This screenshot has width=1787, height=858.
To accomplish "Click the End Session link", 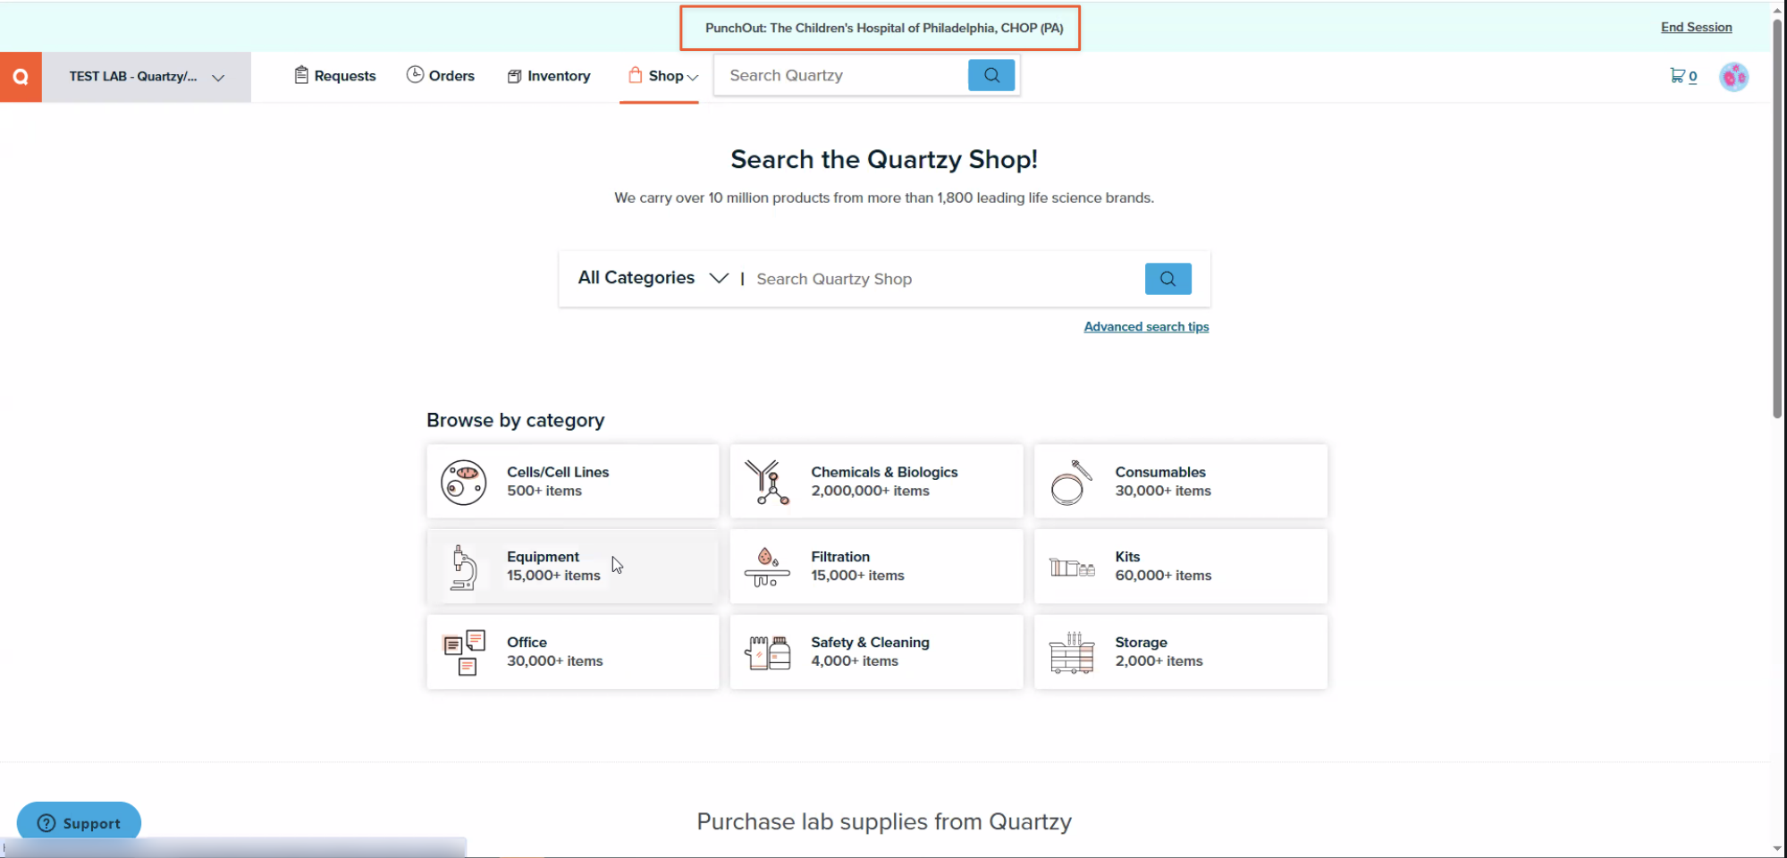I will pyautogui.click(x=1696, y=27).
